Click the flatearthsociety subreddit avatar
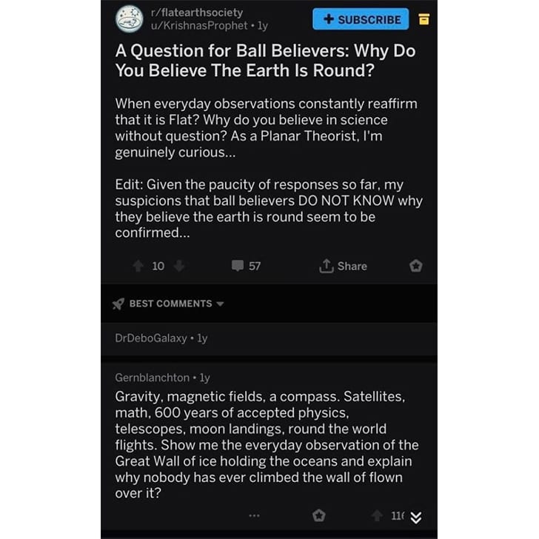The width and height of the screenshot is (539, 539). (x=130, y=19)
